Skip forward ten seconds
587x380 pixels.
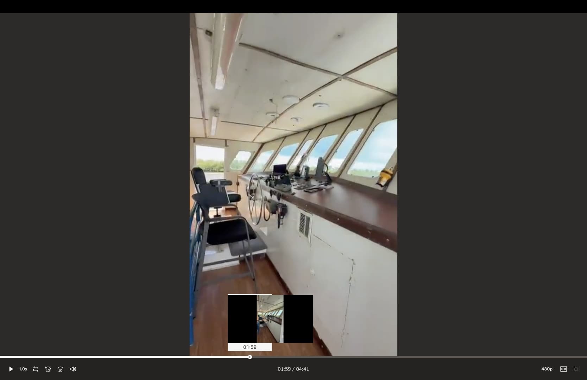pos(61,369)
